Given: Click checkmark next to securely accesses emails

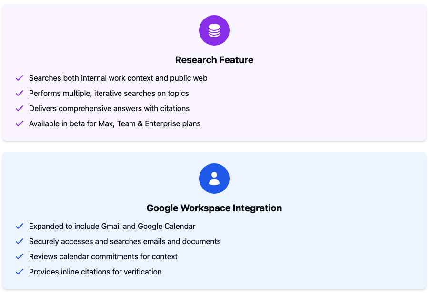Looking at the screenshot, I should pos(20,242).
